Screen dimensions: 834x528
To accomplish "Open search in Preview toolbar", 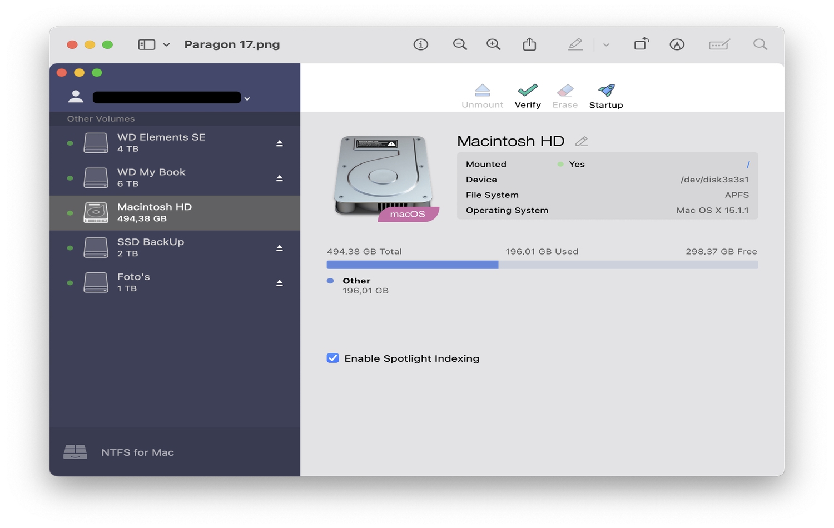I will pyautogui.click(x=760, y=44).
